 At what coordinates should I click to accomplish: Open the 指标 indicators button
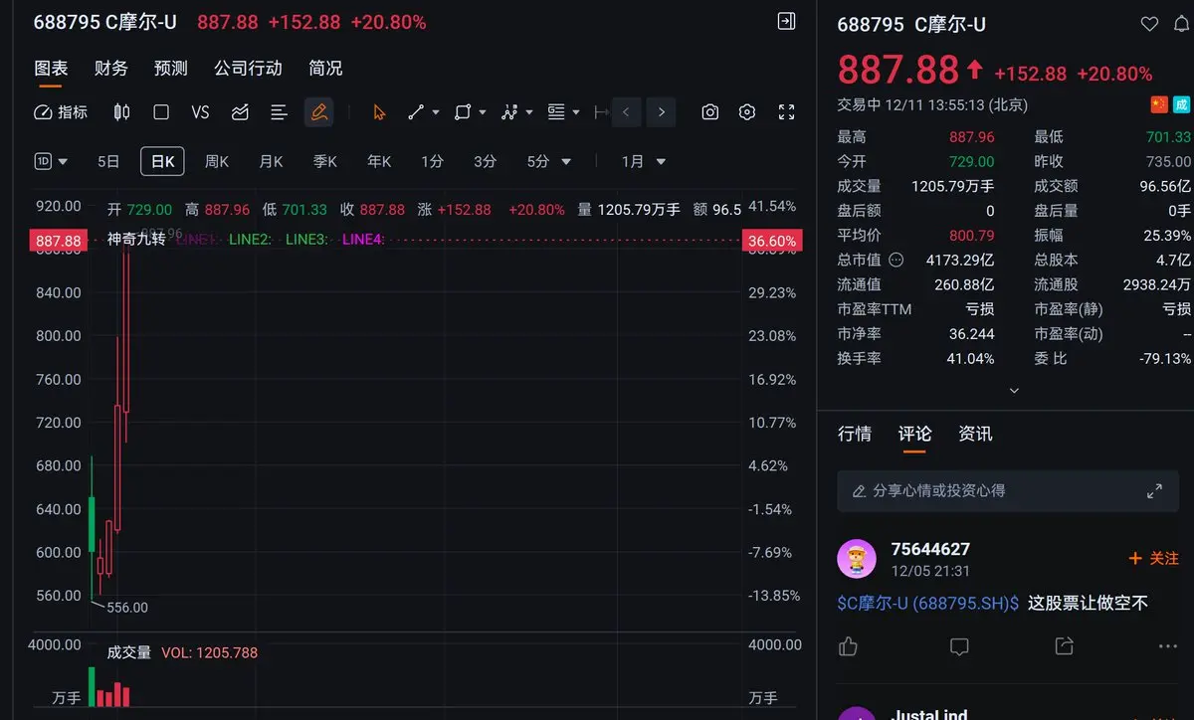61,112
